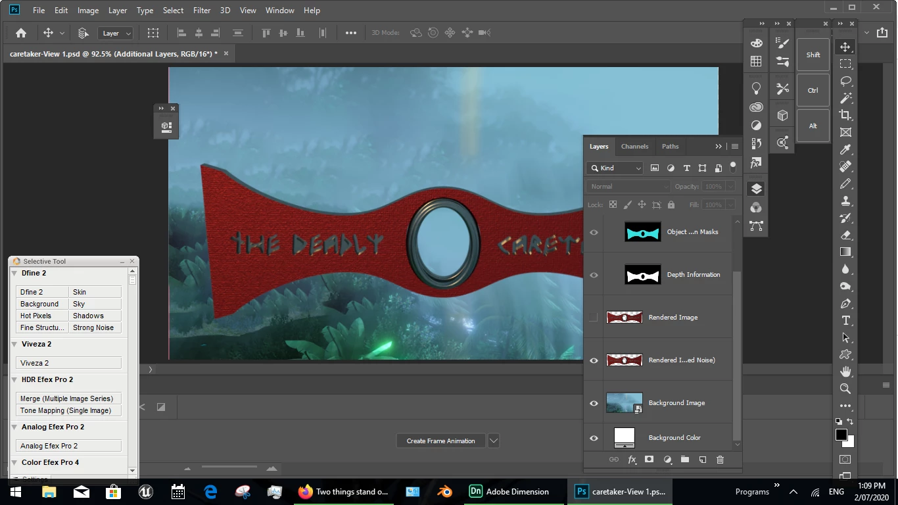
Task: Select the Eyedropper tool
Action: point(845,149)
